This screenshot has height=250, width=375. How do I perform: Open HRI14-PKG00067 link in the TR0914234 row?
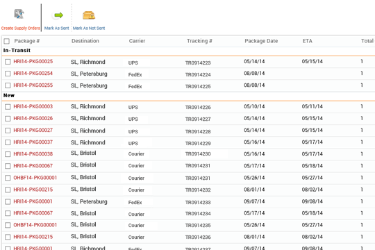(x=33, y=213)
